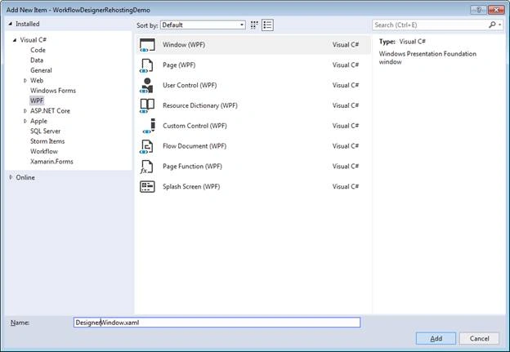Click the Window (WPF) template icon
The image size is (510, 352).
147,45
